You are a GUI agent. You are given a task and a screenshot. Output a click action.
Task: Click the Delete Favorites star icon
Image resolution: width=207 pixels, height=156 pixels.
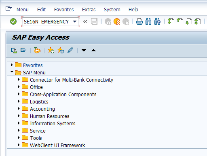[x=61, y=51]
